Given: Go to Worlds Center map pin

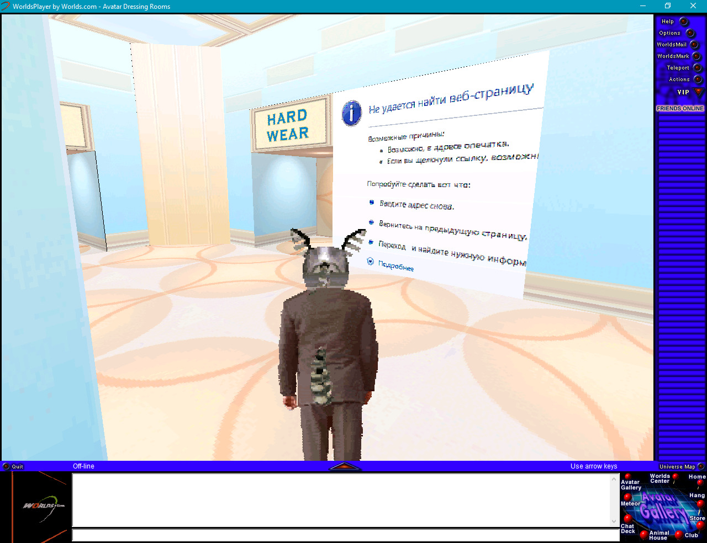Looking at the screenshot, I should [x=675, y=476].
